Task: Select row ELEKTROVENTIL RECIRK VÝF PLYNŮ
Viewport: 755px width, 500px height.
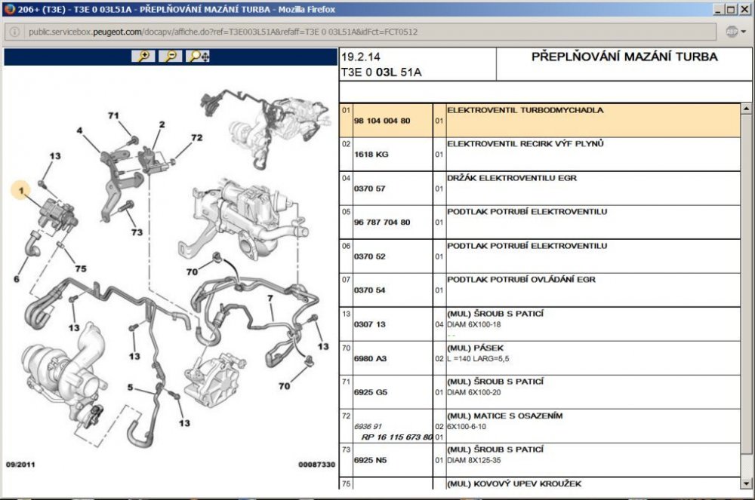Action: [540, 155]
